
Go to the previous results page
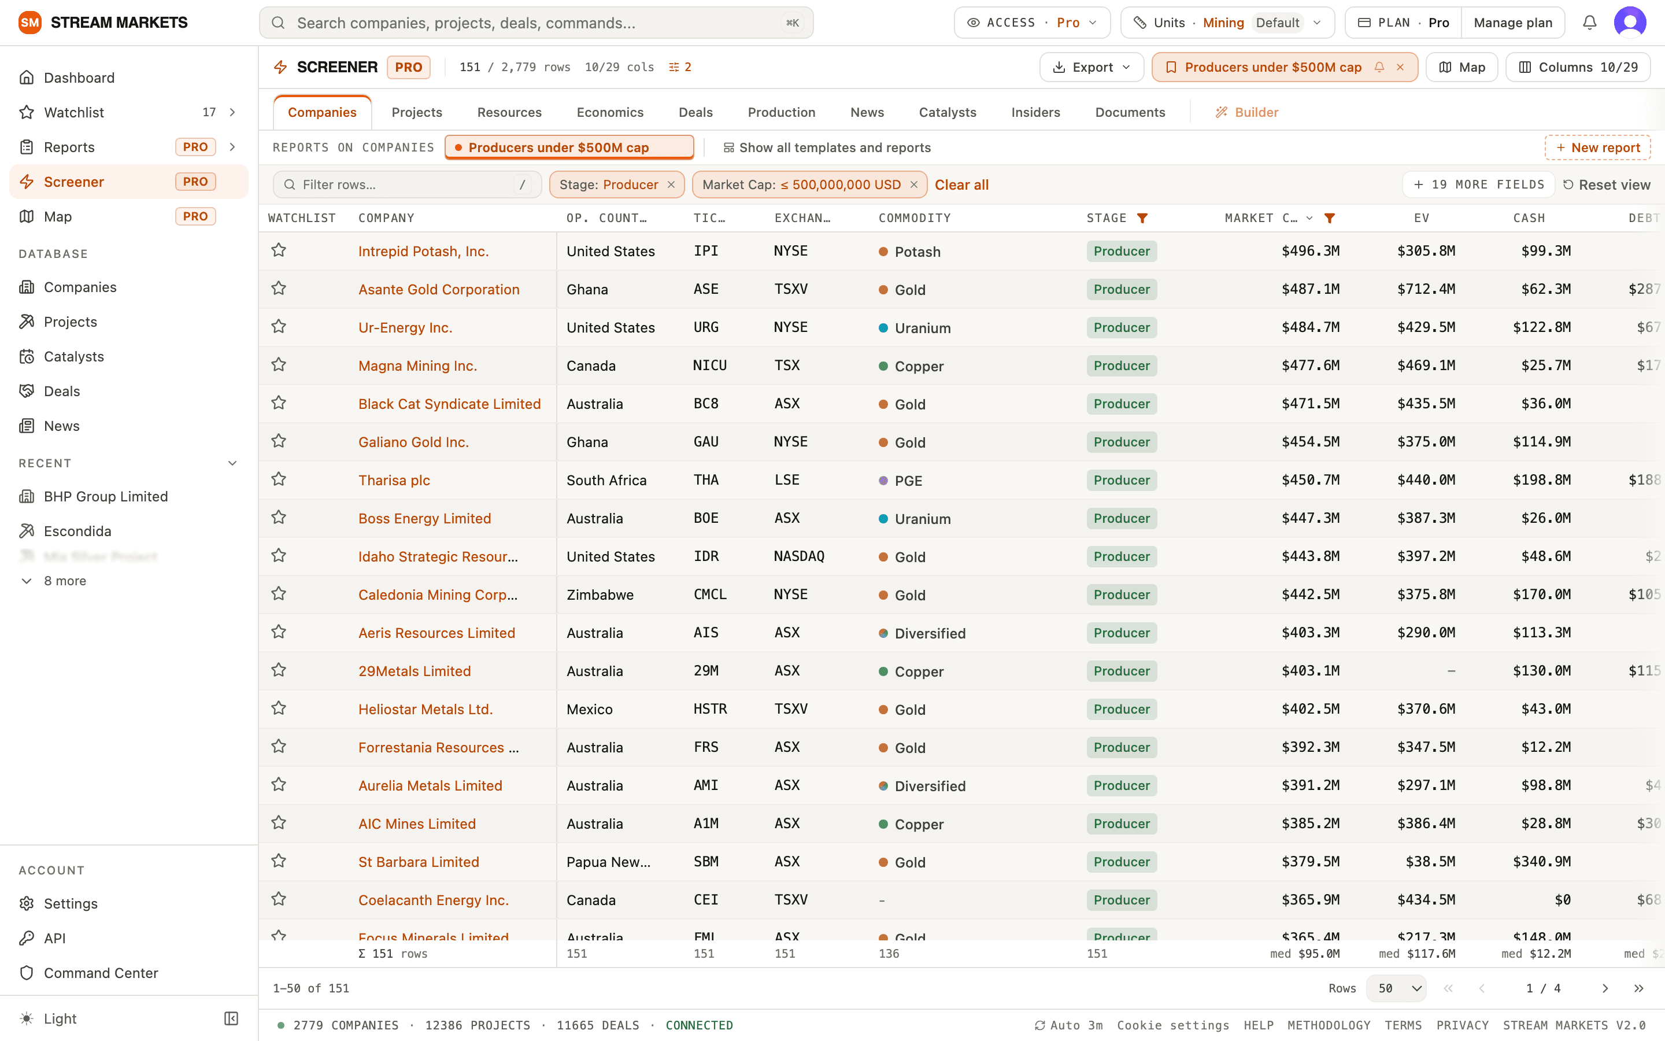(x=1481, y=988)
